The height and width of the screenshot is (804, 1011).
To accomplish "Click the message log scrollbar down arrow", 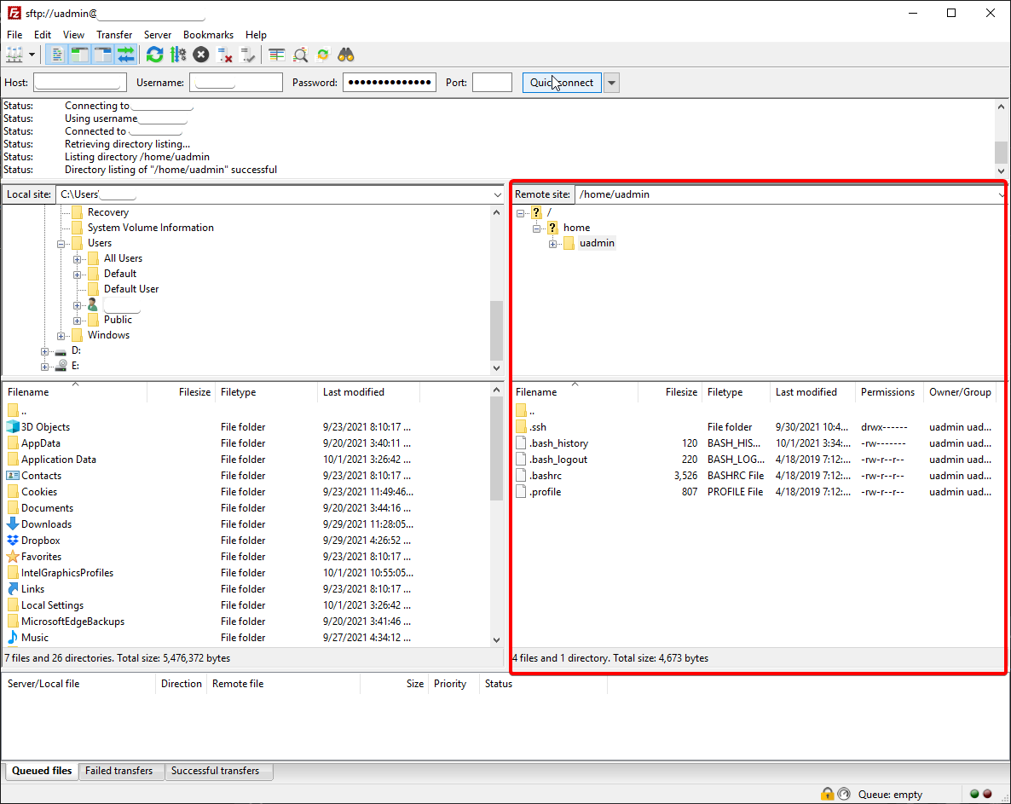I will click(x=1001, y=171).
